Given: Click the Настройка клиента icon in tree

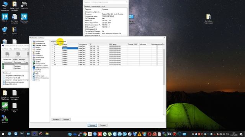Looking at the screenshot, I should coord(34,66).
